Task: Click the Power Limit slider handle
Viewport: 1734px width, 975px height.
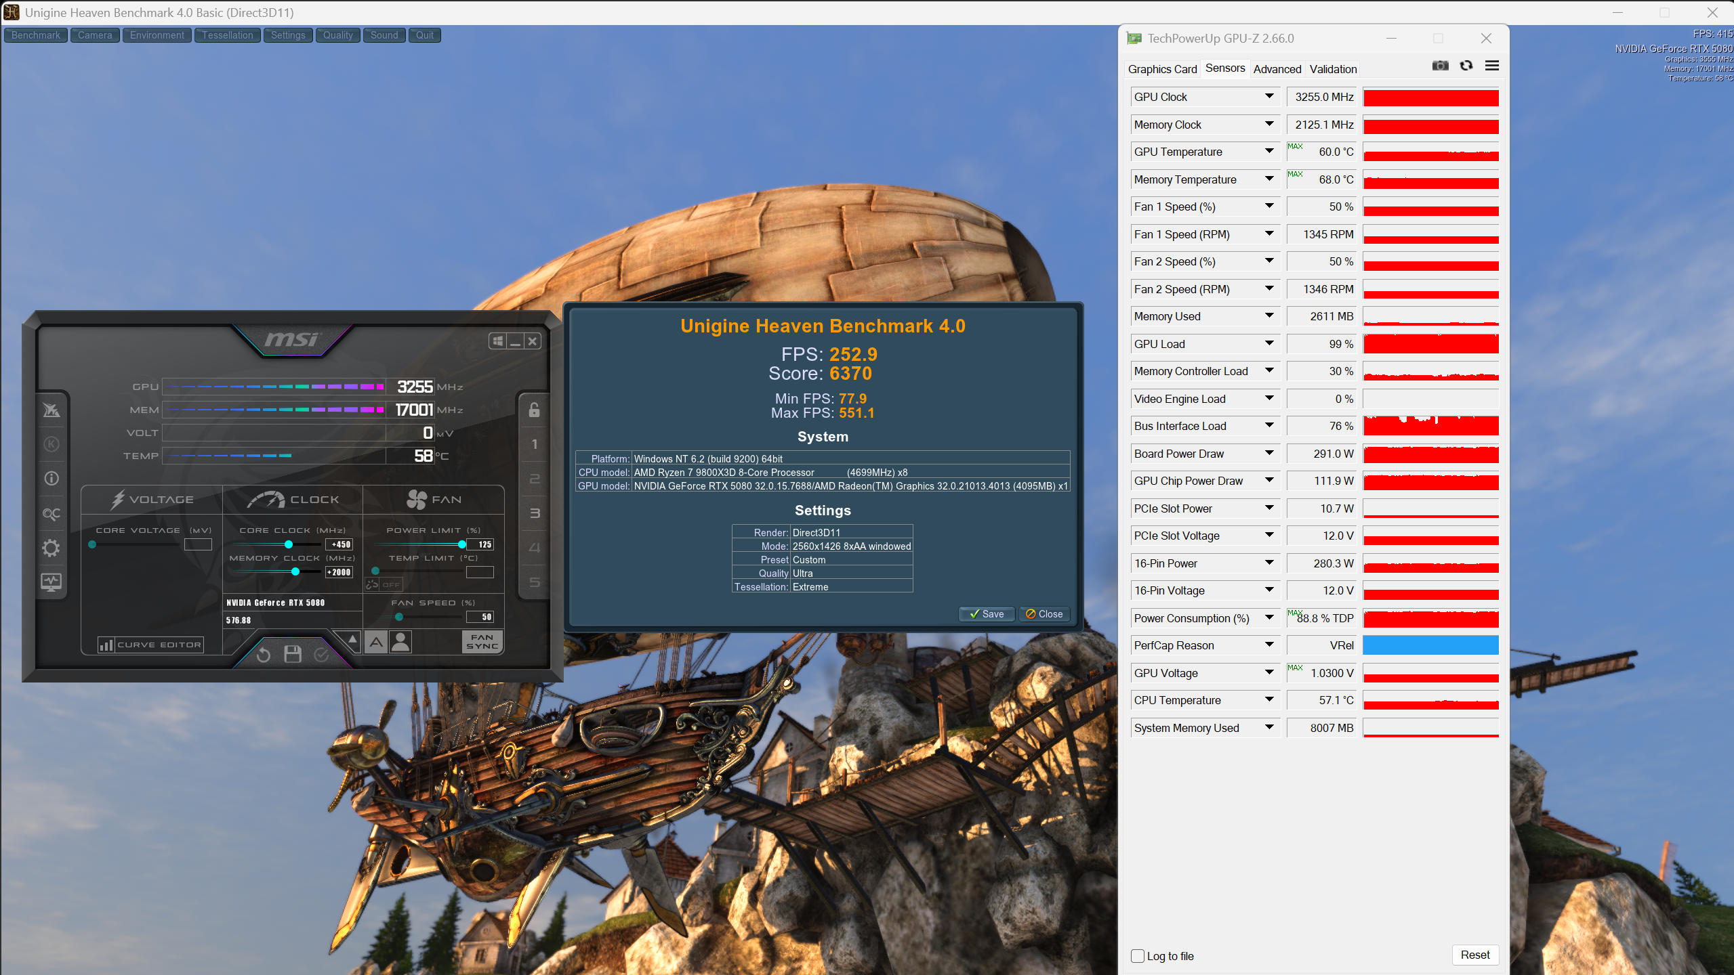Action: [462, 544]
